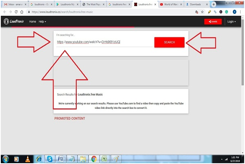The width and height of the screenshot is (245, 164).
Task: Close the Downloads tab
Action: (x=207, y=4)
